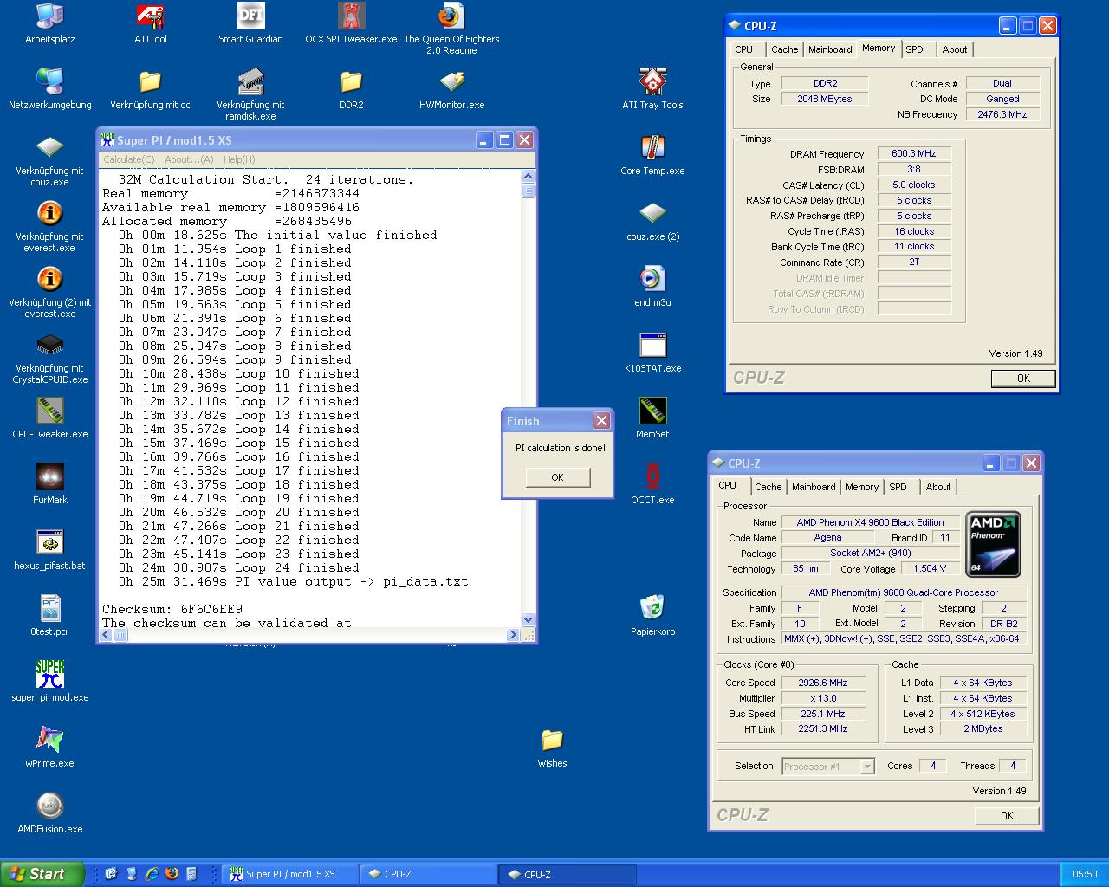Launch super_pi_mod.exe desktop icon

[x=49, y=682]
